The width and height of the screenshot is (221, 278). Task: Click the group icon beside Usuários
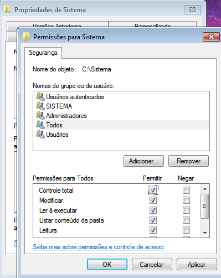click(x=40, y=134)
